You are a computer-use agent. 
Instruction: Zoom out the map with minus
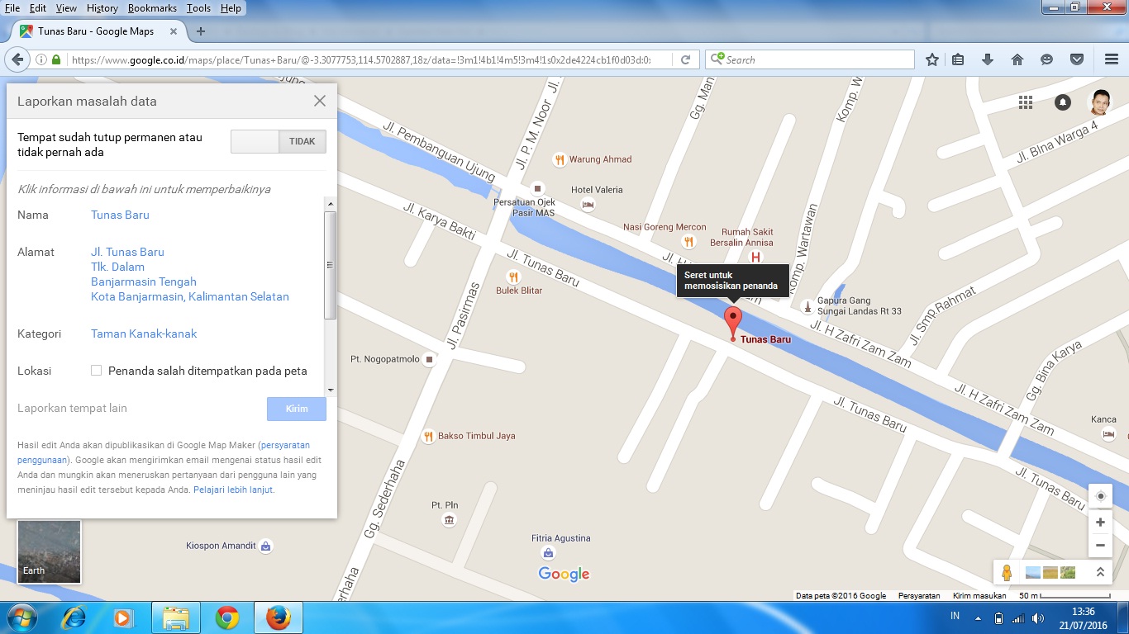pos(1100,545)
